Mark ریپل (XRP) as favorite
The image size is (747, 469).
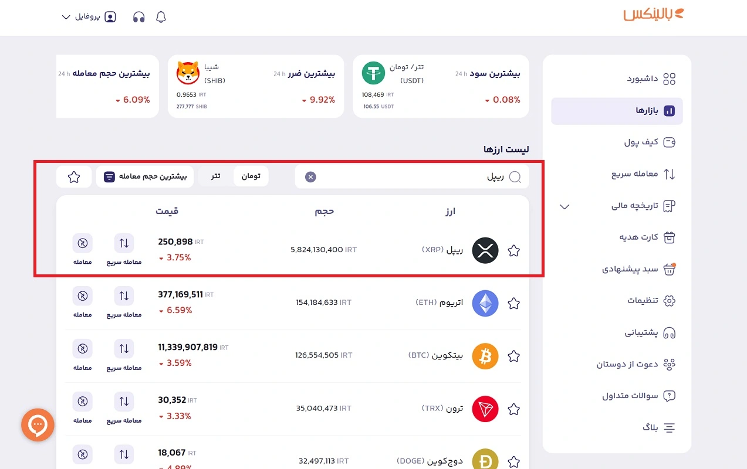tap(513, 250)
